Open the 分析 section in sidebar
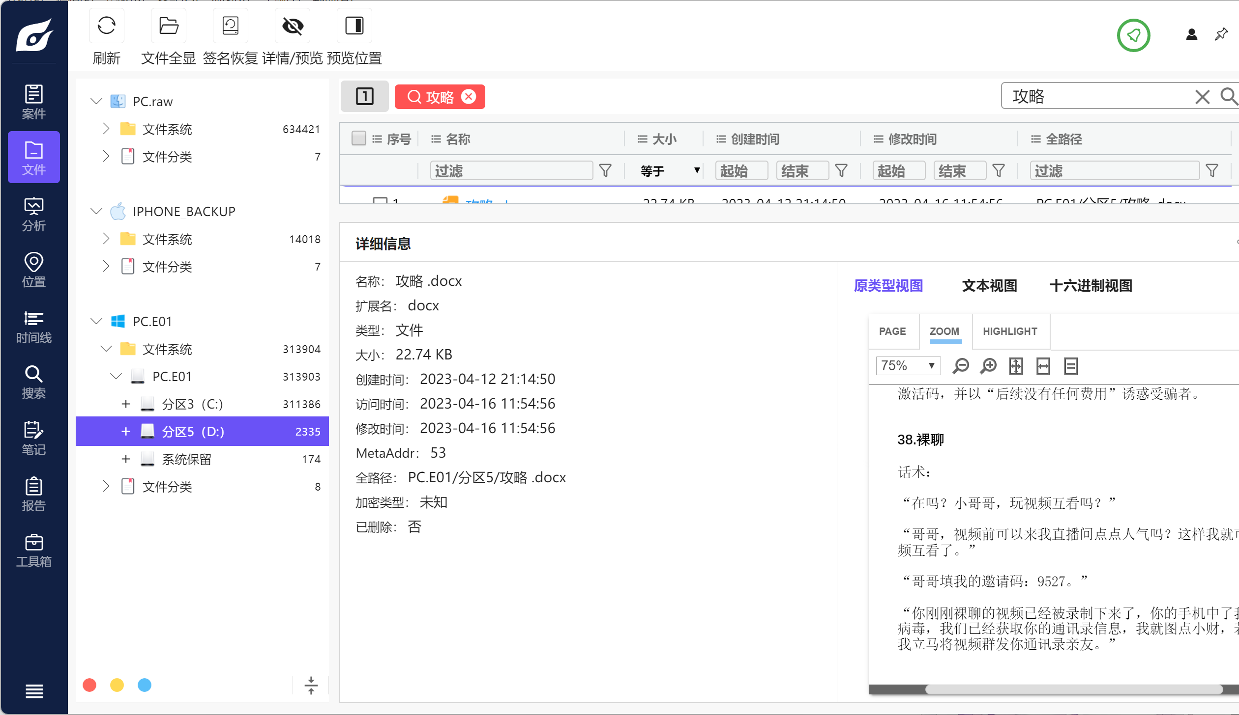 pyautogui.click(x=33, y=214)
